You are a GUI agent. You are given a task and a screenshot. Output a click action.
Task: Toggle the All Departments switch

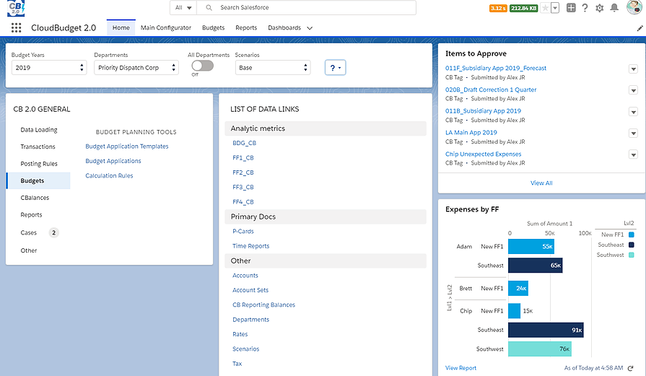click(202, 66)
